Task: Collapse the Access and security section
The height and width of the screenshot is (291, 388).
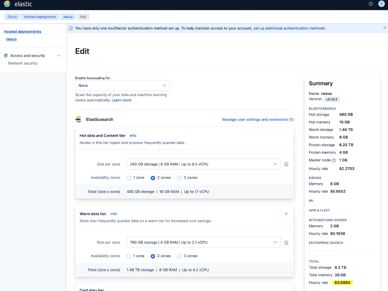Action: pos(59,55)
